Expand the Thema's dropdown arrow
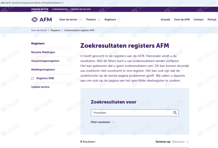The image size is (218, 148). pos(99,20)
